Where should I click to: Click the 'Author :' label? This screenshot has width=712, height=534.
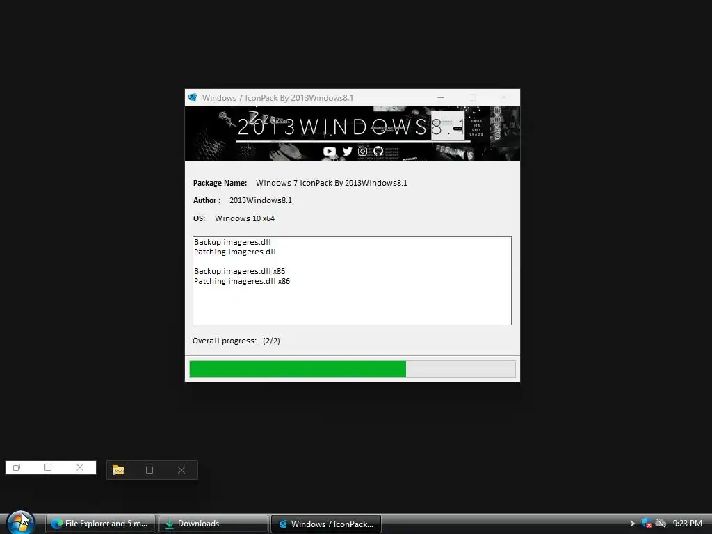point(207,200)
